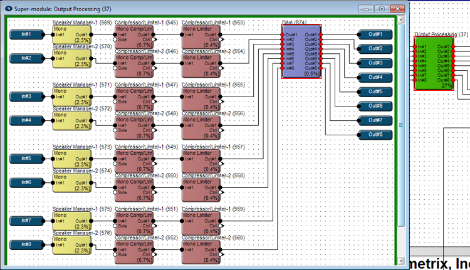
Task: Click the Side pin on Compressor/Limiter-1 (545)
Action: pyautogui.click(x=115, y=39)
